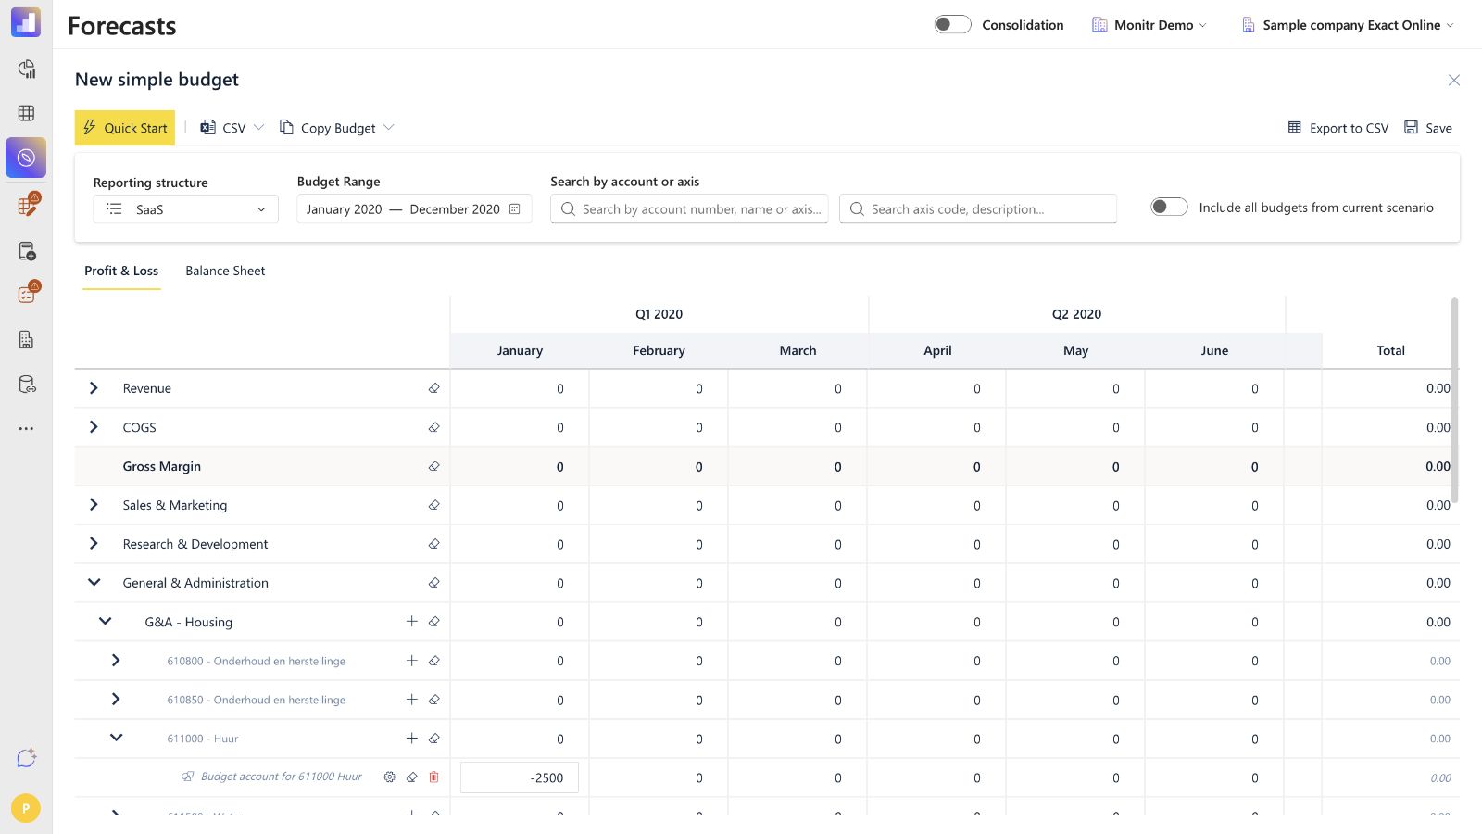Click the Revenue February cell
The width and height of the screenshot is (1482, 834).
pos(659,388)
